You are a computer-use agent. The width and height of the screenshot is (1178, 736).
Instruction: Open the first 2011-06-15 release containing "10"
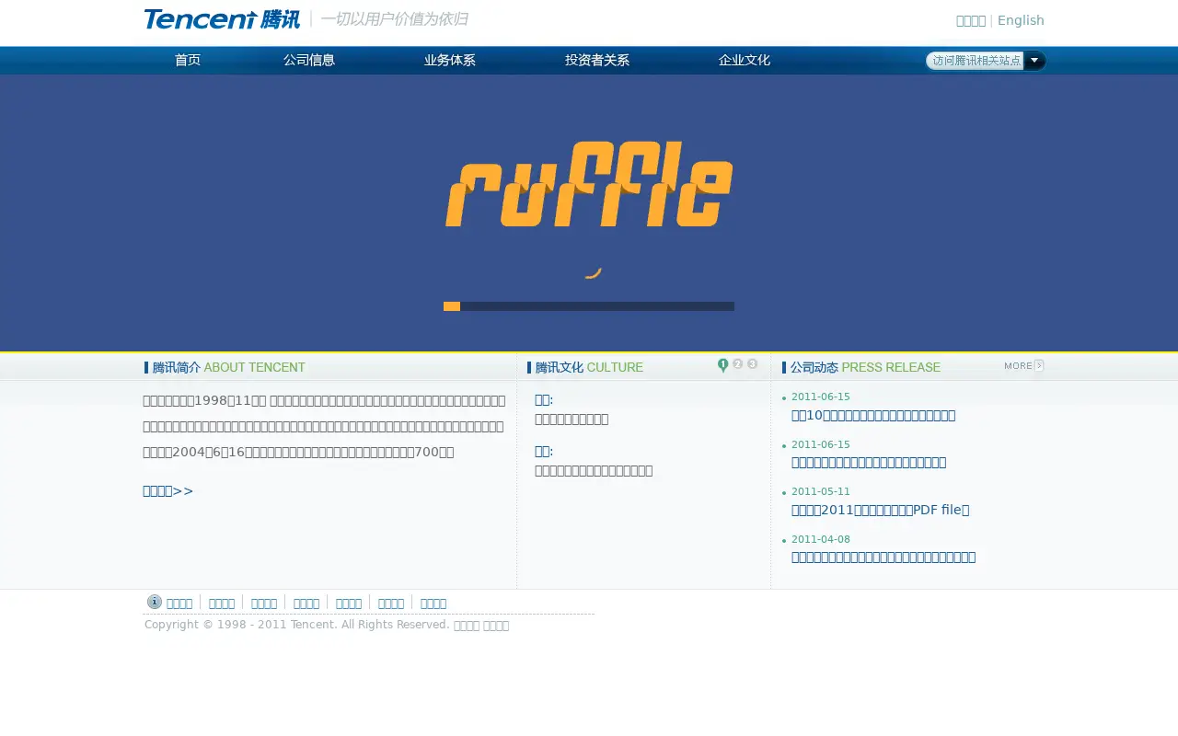pyautogui.click(x=873, y=415)
